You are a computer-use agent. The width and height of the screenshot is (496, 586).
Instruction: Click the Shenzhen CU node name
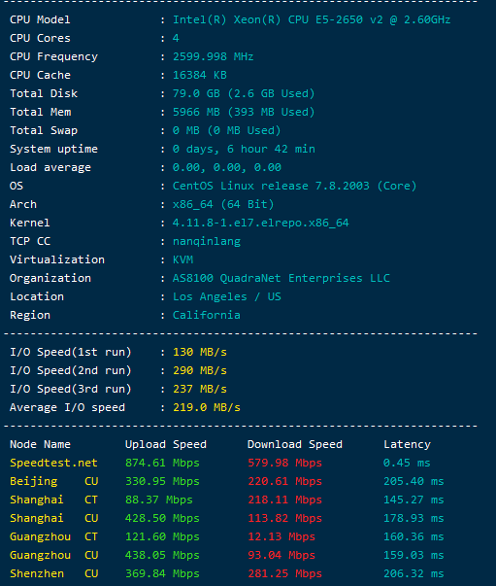pos(53,573)
